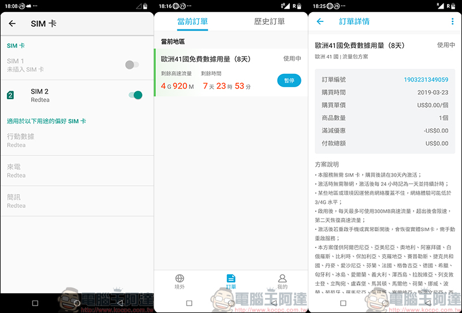Select the SIM 2 Redtea row label

[40, 95]
